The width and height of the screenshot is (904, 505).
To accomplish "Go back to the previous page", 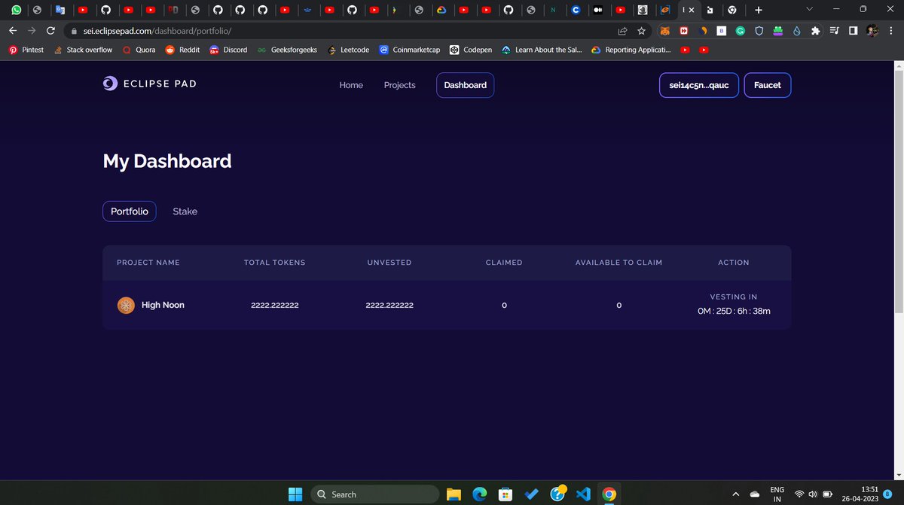I will point(13,31).
